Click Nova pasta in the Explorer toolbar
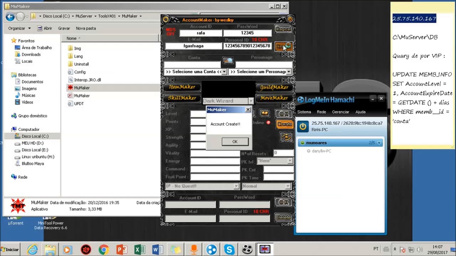 (x=86, y=28)
